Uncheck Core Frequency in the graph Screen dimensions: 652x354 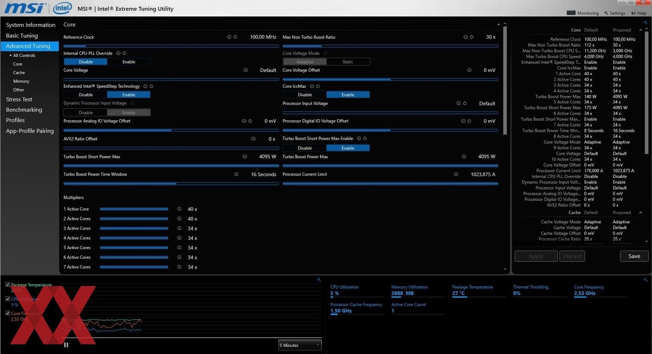8,313
